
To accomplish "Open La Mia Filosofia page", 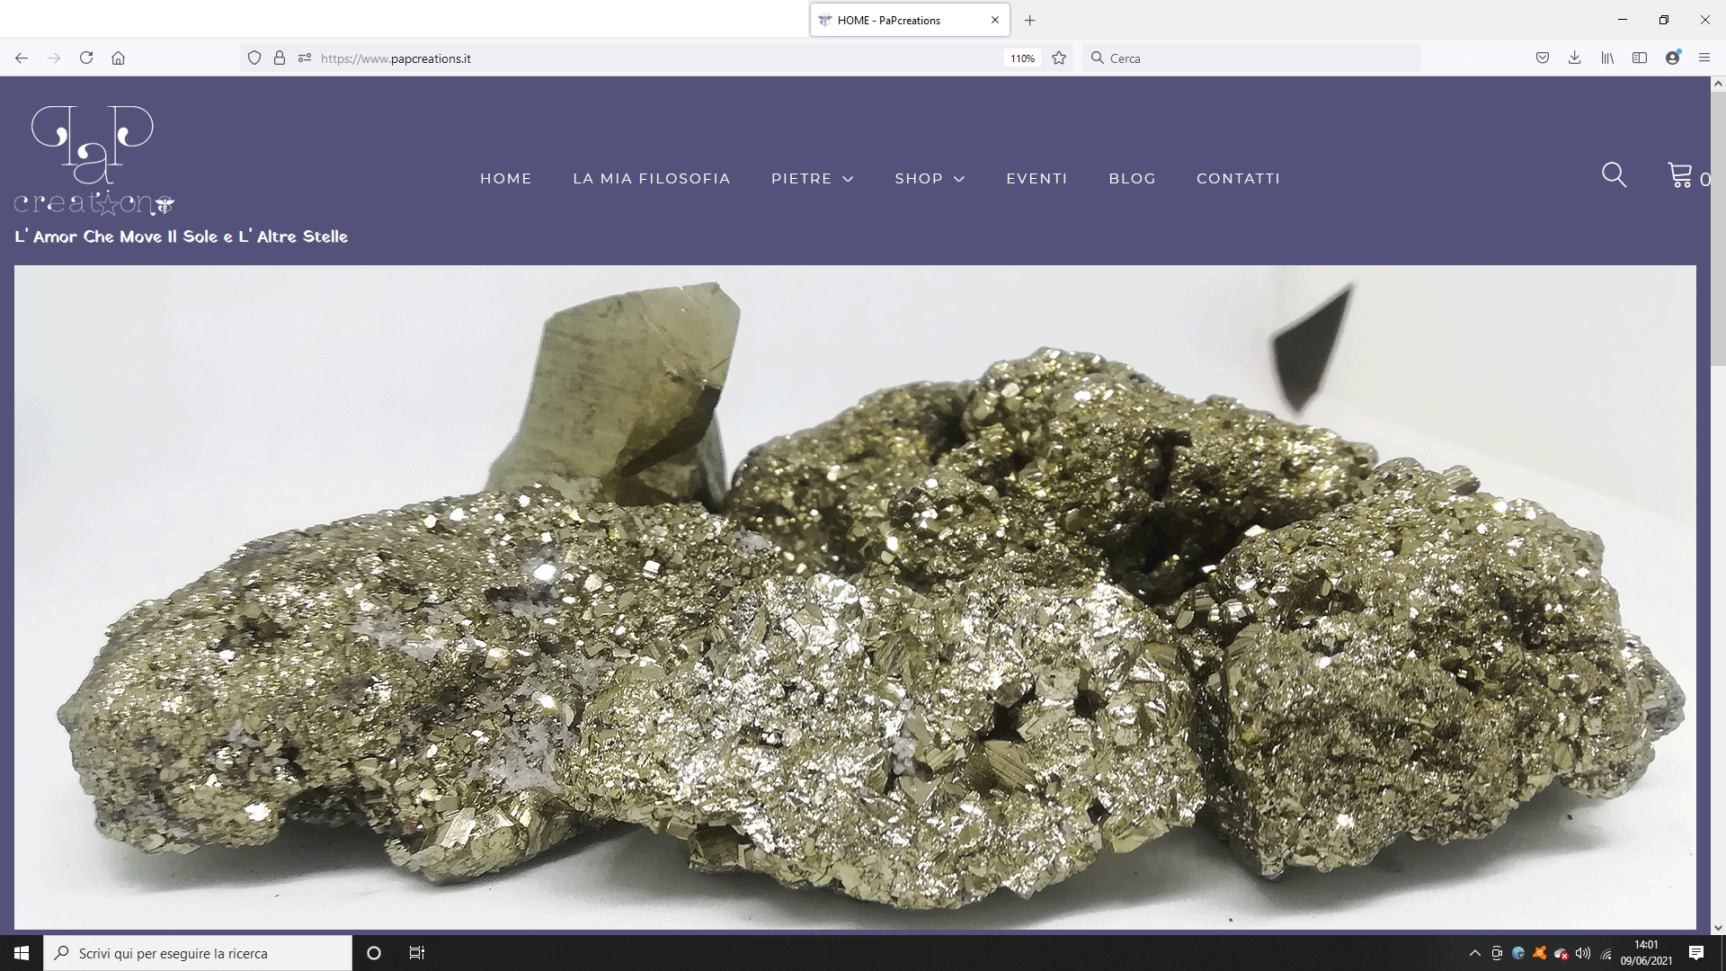I will (x=652, y=179).
